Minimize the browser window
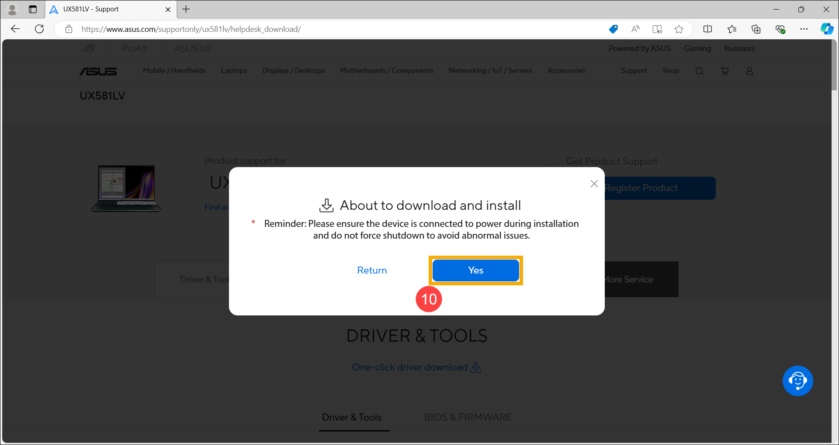 click(x=776, y=9)
